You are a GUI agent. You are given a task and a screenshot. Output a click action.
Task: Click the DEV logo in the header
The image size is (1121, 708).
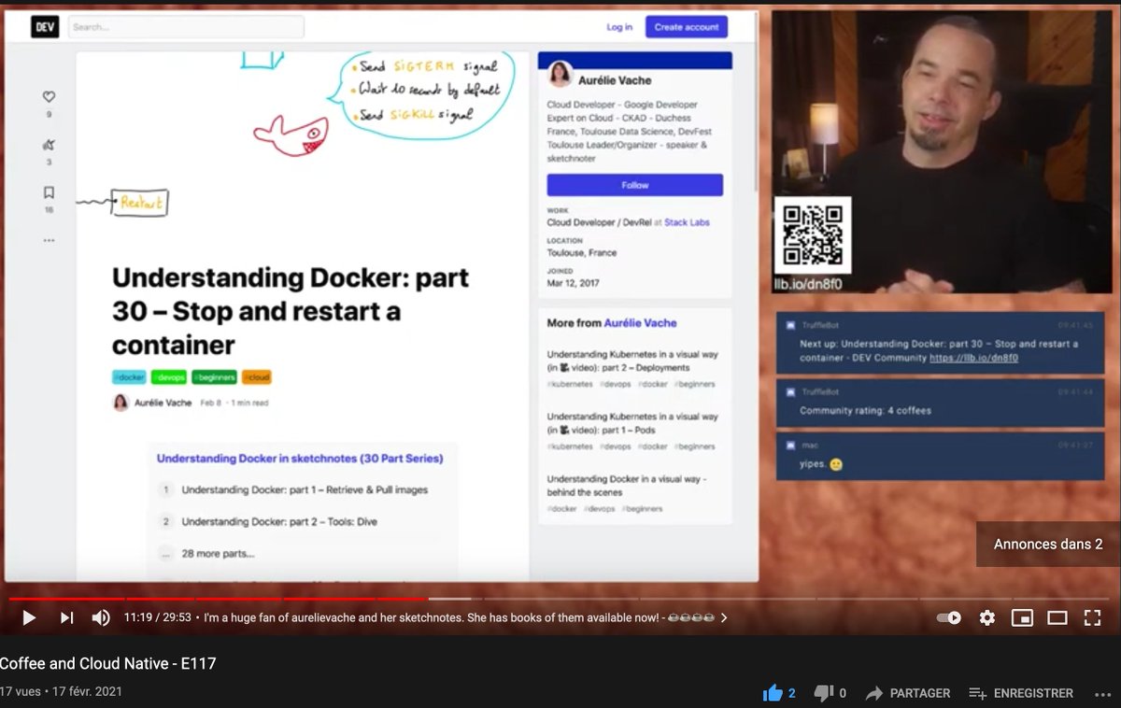point(43,27)
